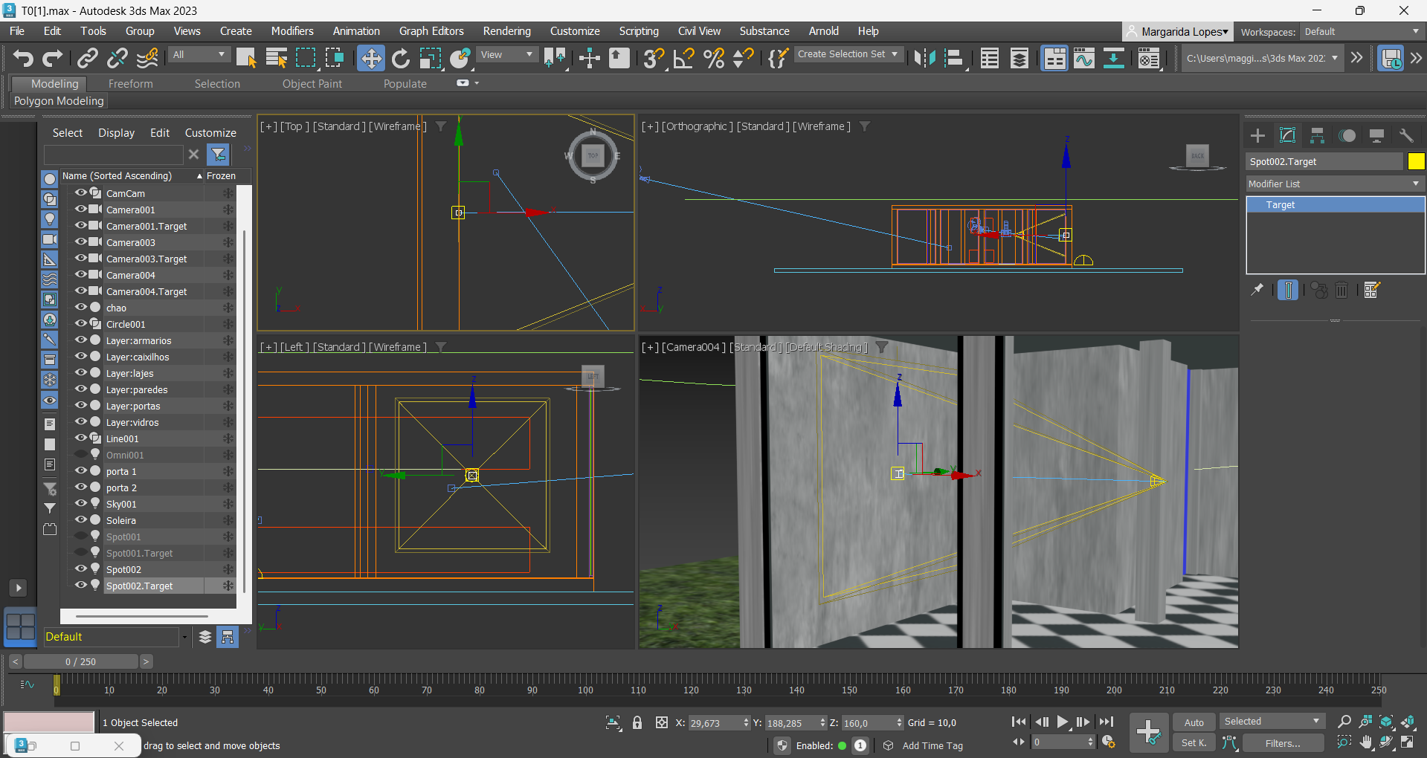Open the Rendering menu
The image size is (1427, 758).
point(506,31)
